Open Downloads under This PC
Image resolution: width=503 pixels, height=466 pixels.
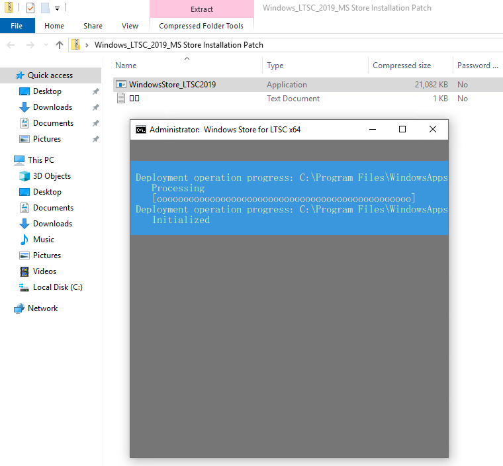52,223
